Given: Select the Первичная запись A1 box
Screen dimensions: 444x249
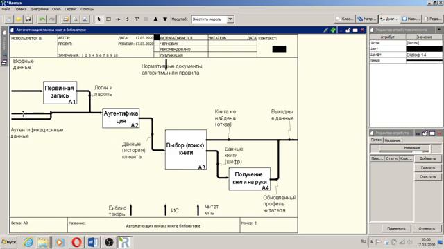Looking at the screenshot, I should tap(60, 93).
